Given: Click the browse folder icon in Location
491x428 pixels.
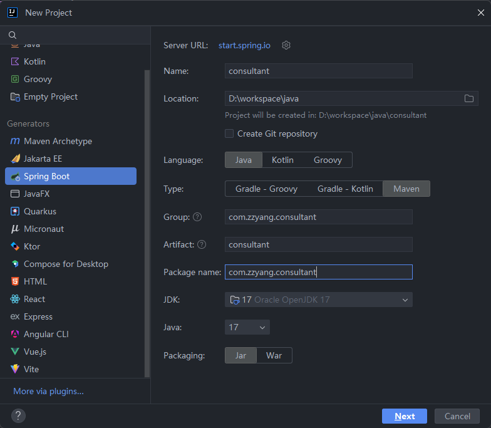Looking at the screenshot, I should 468,98.
